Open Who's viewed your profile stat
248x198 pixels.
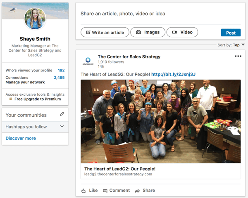pyautogui.click(x=35, y=70)
